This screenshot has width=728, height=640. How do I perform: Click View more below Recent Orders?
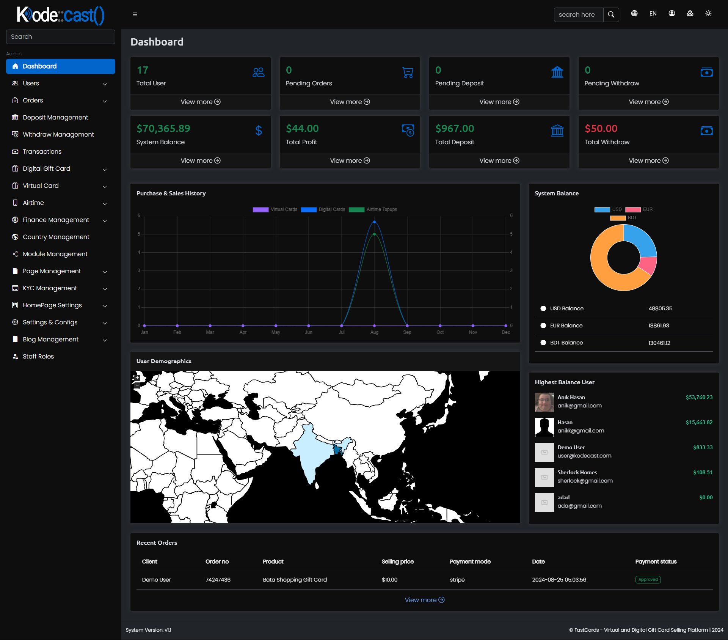tap(424, 600)
